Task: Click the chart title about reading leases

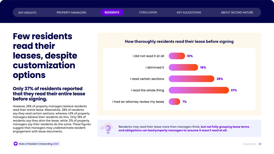Action: click(179, 41)
